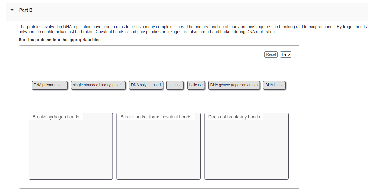Click the Breaks and/or forms covalent bonds bin
The image size is (371, 191).
(x=158, y=146)
